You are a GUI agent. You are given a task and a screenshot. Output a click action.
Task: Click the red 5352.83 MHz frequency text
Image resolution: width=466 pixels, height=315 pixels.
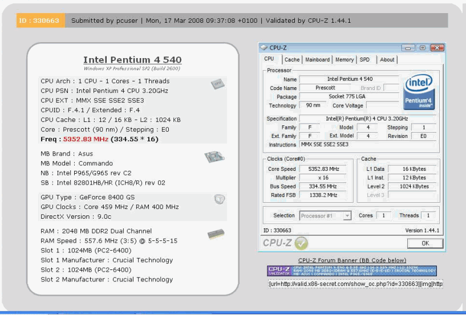click(86, 139)
